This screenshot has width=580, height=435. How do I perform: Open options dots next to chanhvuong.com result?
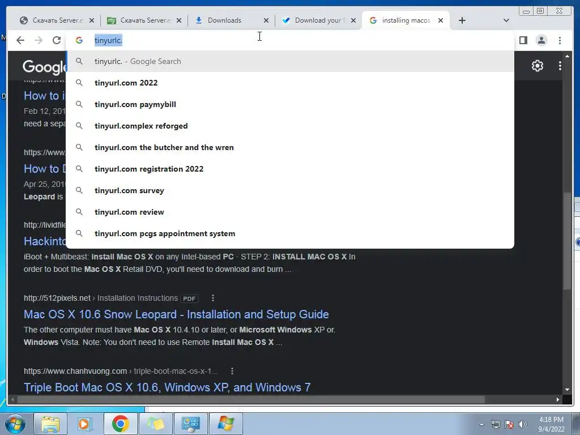[232, 371]
